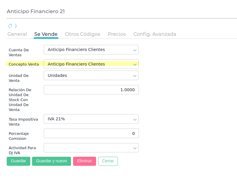The image size is (237, 185).
Task: Expand the Tasa Impositiva Venta dropdown
Action: tap(91, 119)
